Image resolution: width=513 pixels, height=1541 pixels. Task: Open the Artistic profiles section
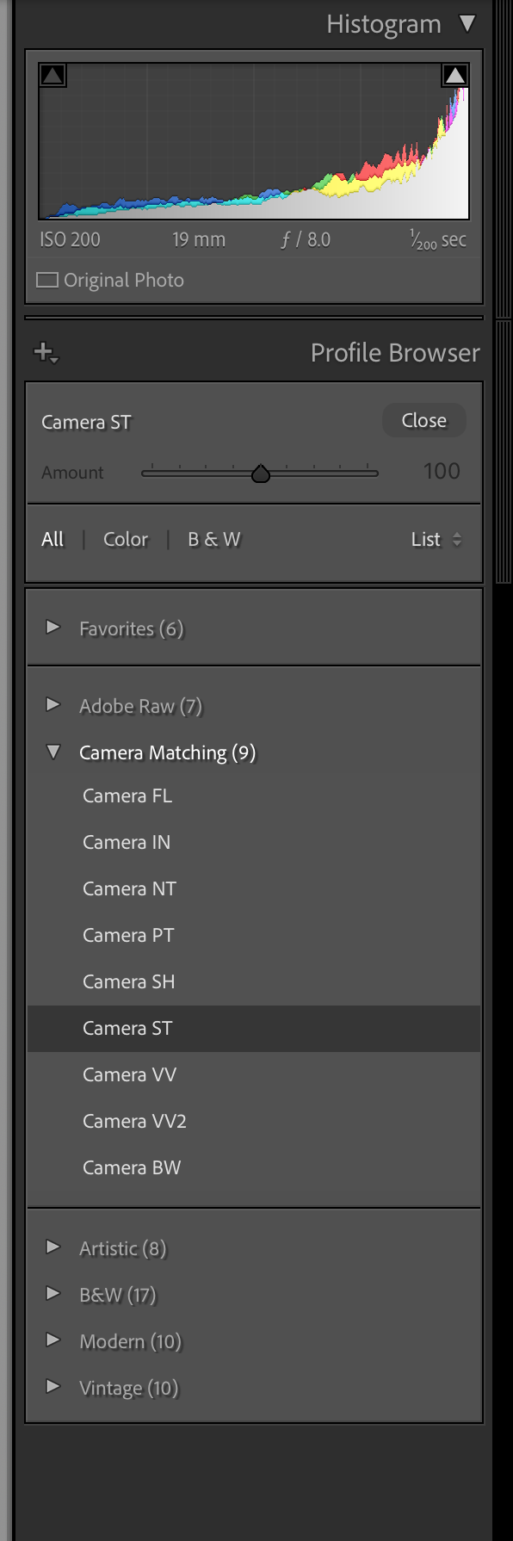pyautogui.click(x=53, y=1248)
